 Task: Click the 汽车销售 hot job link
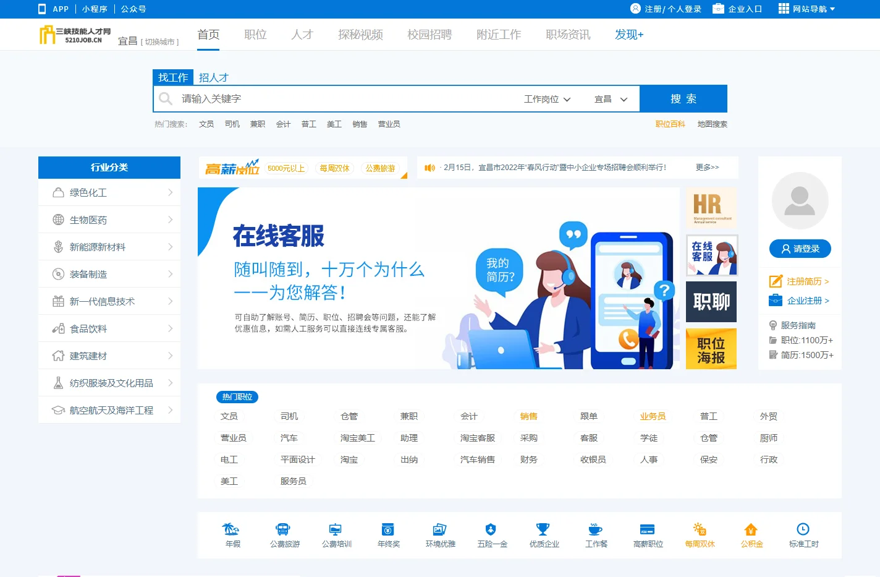point(478,459)
